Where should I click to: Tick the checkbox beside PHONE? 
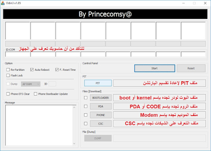[86, 115]
